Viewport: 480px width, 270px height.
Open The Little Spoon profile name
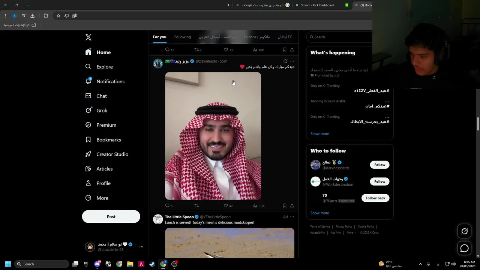[x=179, y=217]
